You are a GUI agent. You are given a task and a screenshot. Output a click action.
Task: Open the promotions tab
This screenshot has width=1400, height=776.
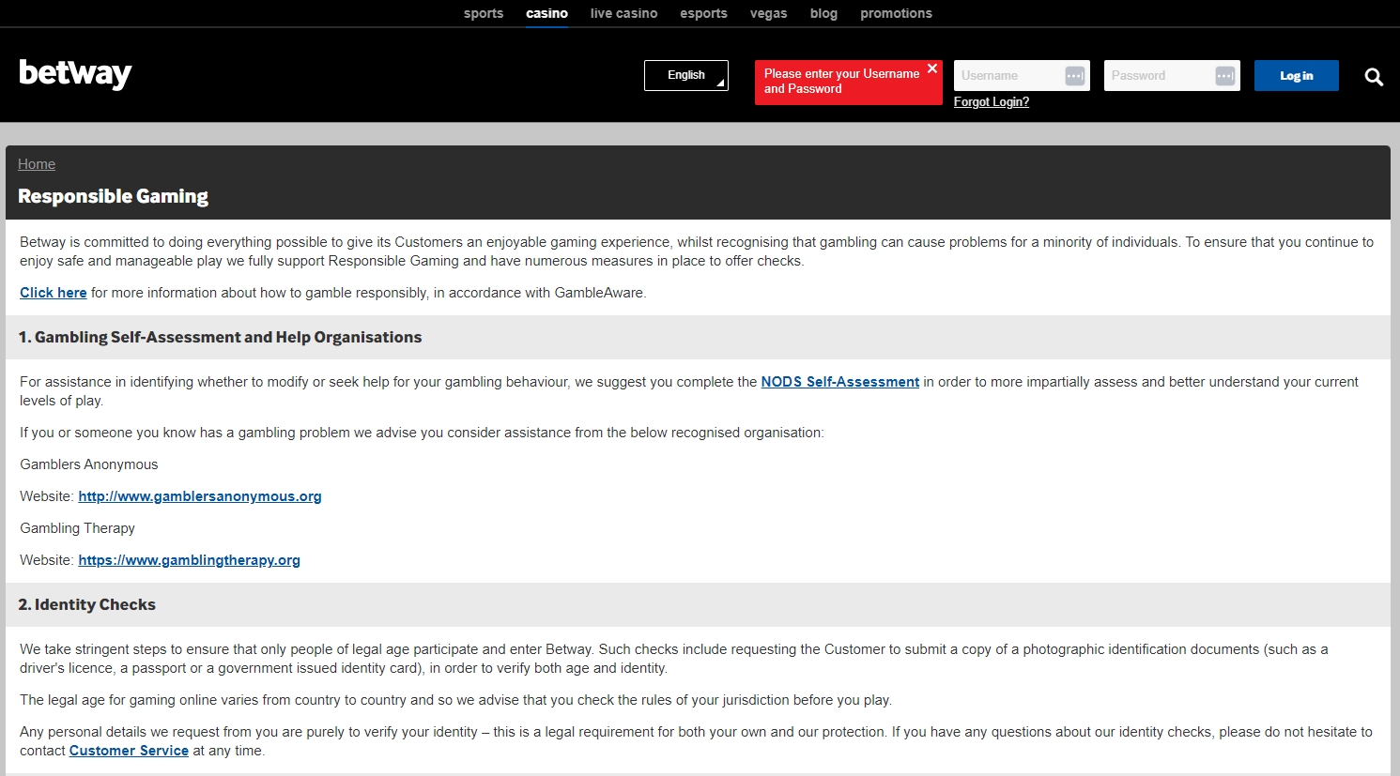tap(897, 13)
